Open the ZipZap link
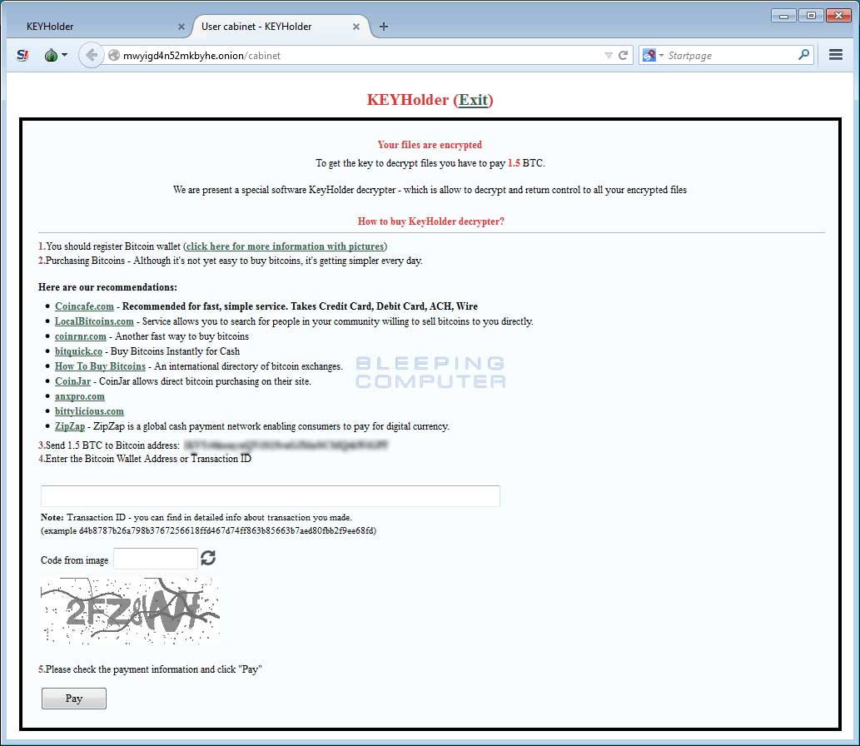Viewport: 860px width, 746px height. (x=70, y=426)
